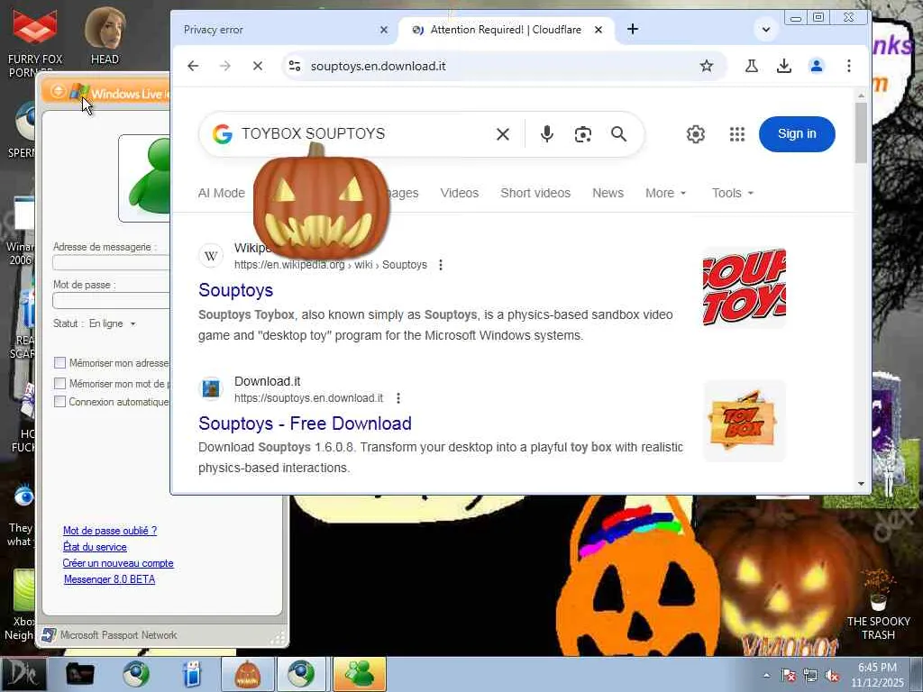Image resolution: width=923 pixels, height=692 pixels.
Task: Open Chrome profile avatar icon
Action: [x=817, y=66]
